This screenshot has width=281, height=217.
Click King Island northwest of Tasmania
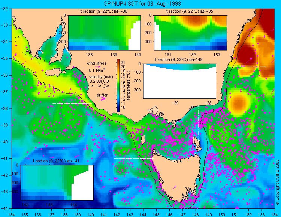tap(143, 140)
